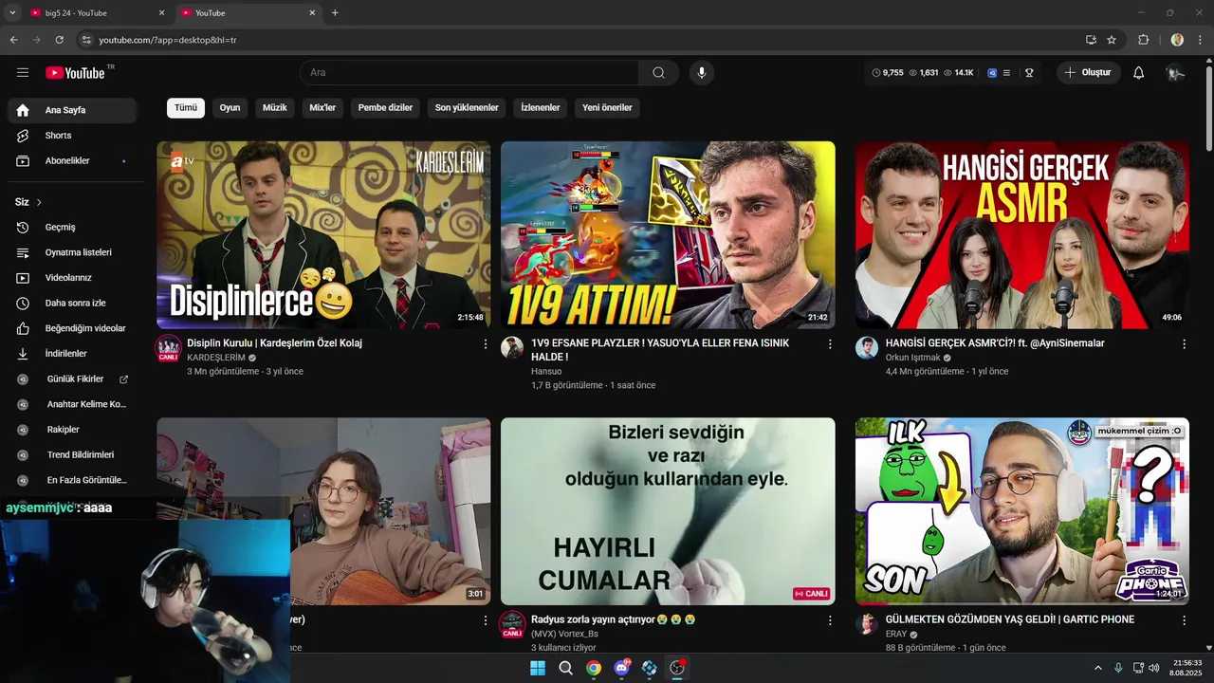Open Oynatma listeleri

point(72,252)
